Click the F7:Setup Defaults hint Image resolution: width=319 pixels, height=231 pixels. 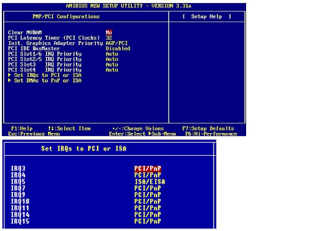click(x=208, y=129)
